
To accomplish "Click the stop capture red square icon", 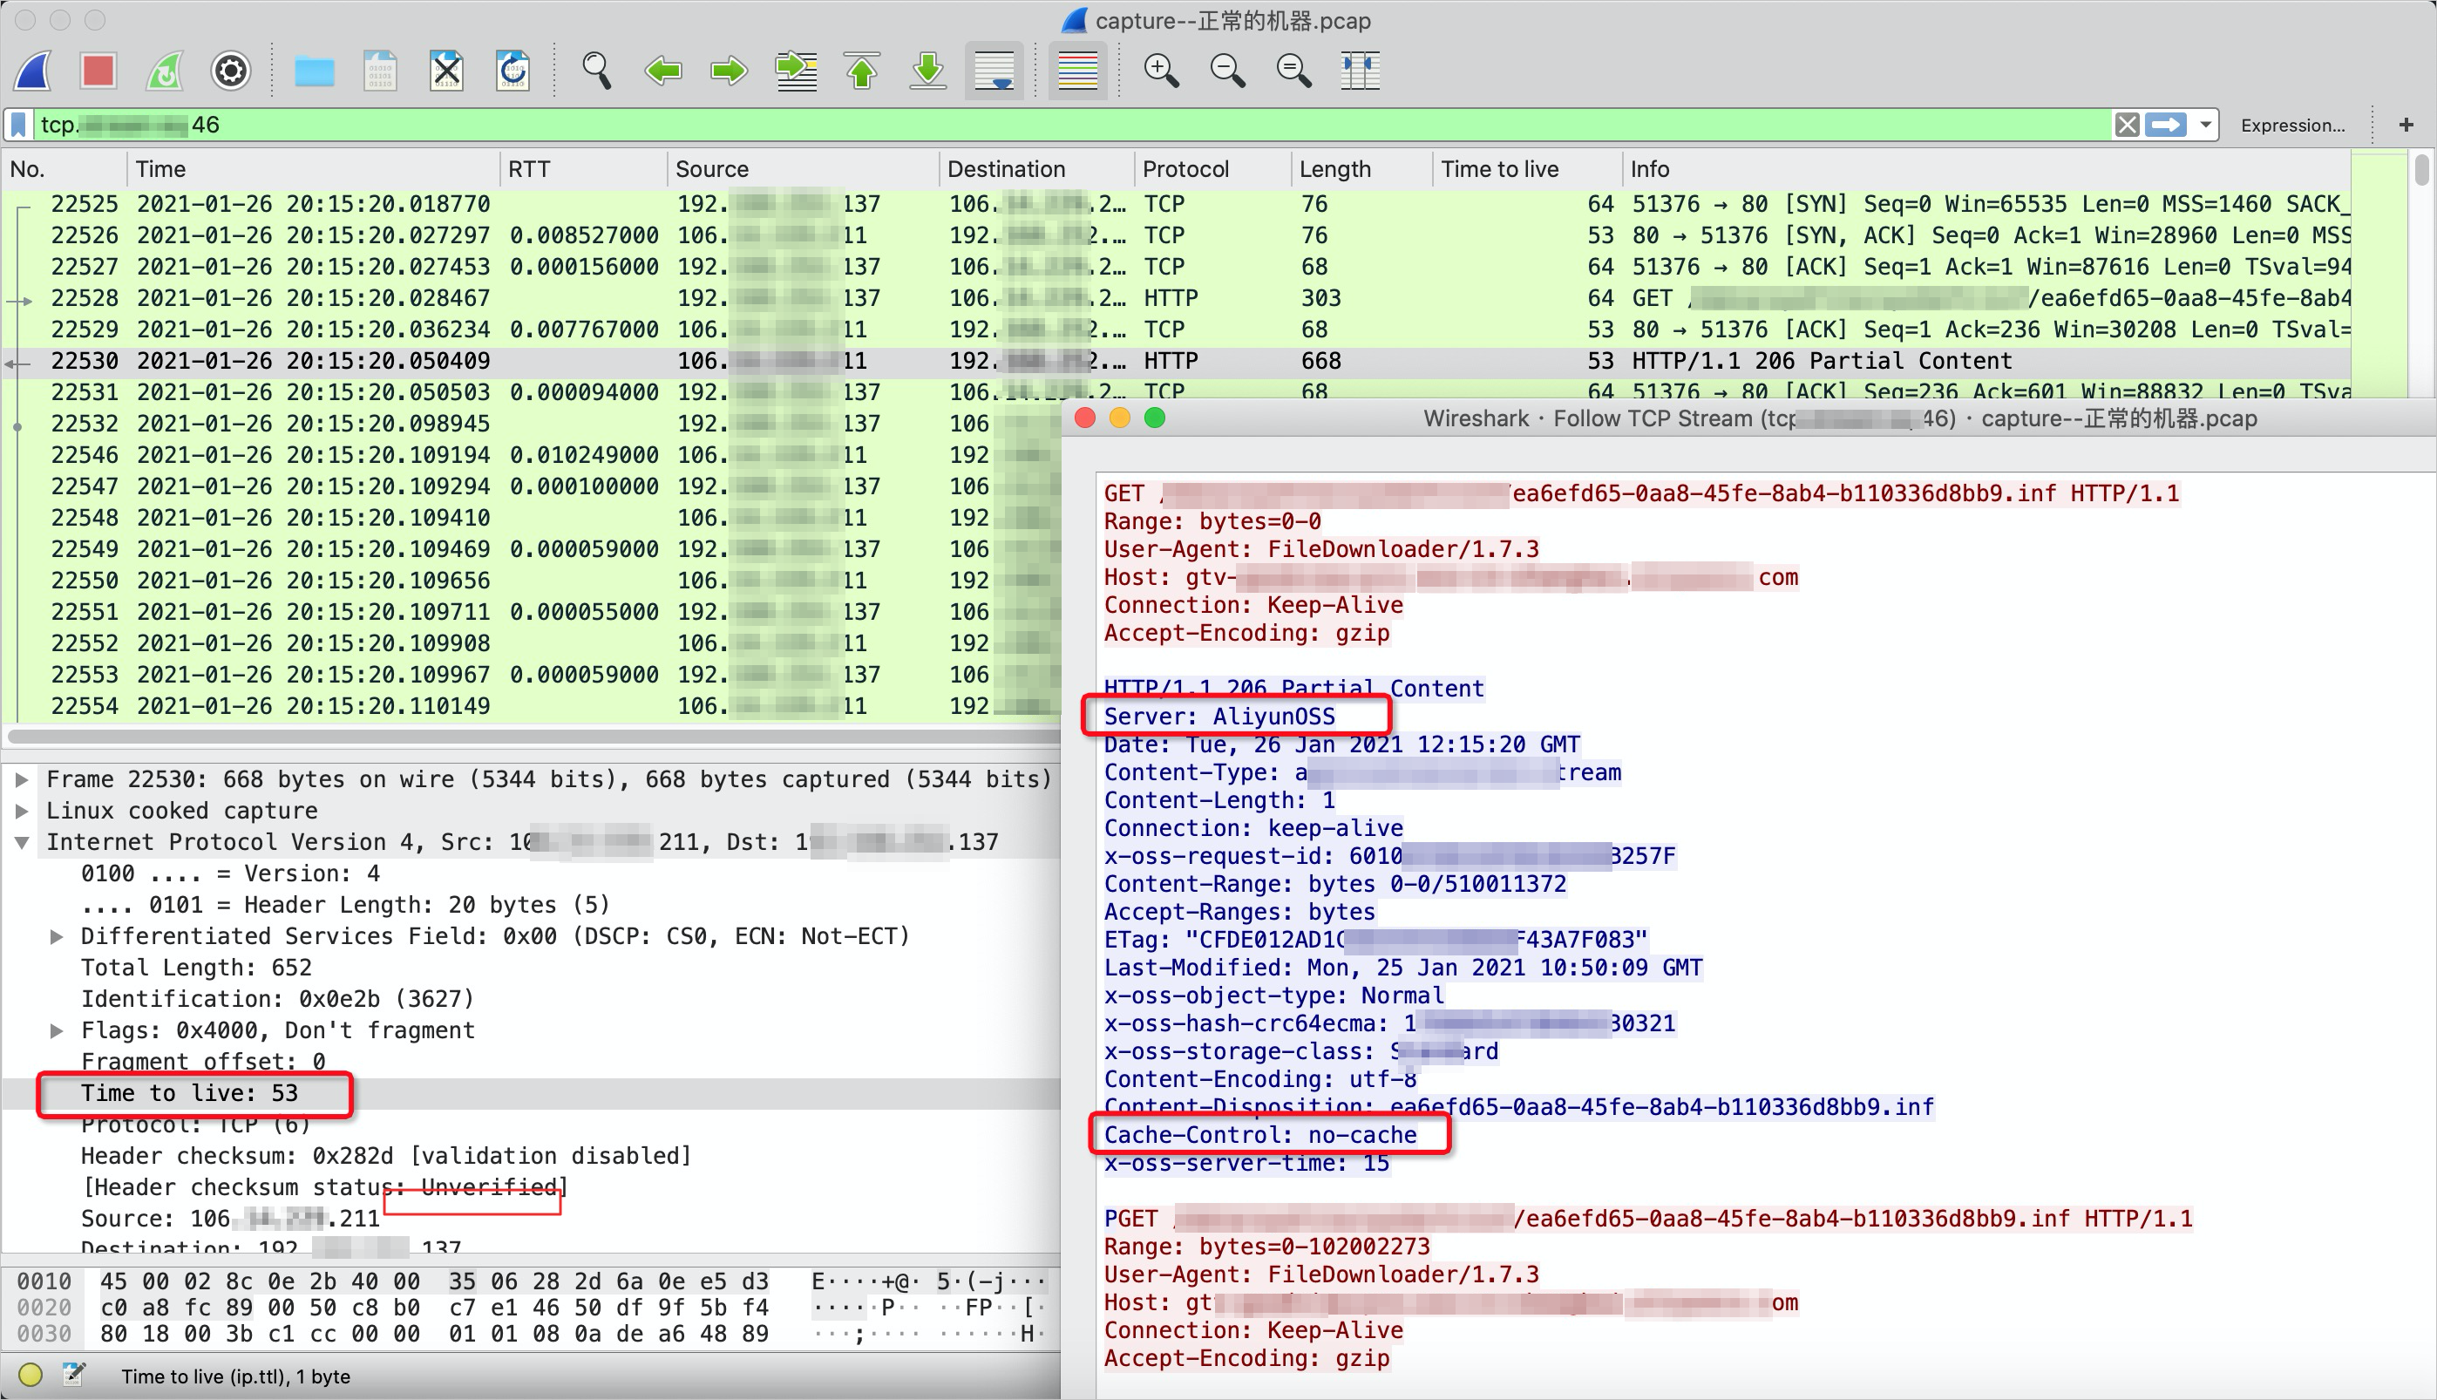I will (x=98, y=71).
